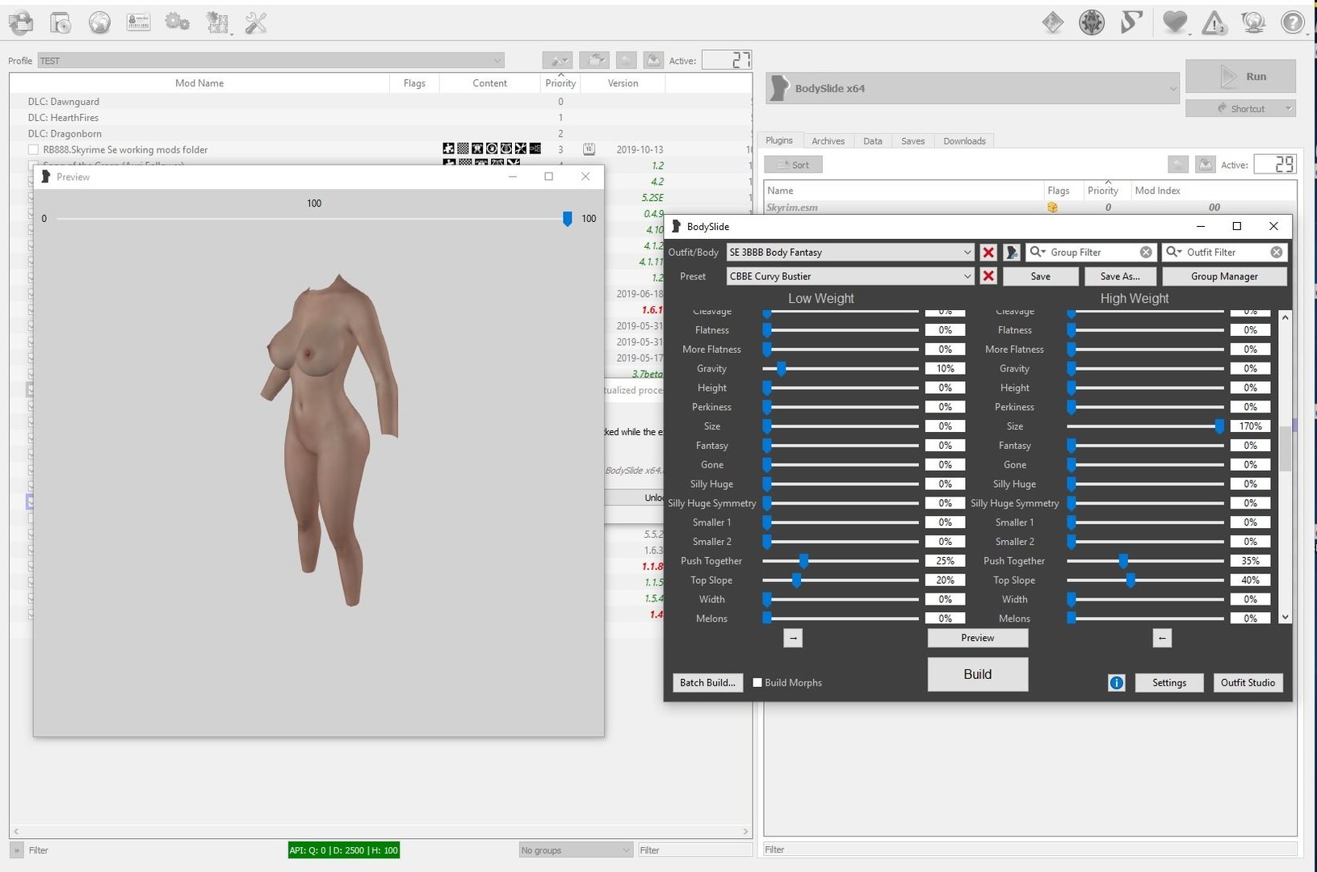Screen dimensions: 1317x872
Task: Click the heart endorse icon
Action: (1175, 23)
